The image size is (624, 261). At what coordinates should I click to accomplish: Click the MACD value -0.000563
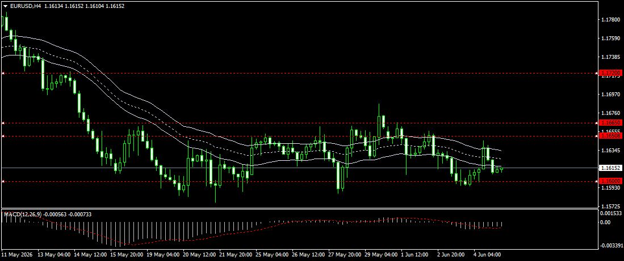click(54, 214)
